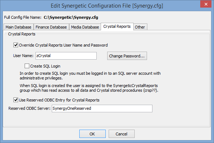Image resolution: width=214 pixels, height=143 pixels.
Task: Click the config path C:\Synergetic\Synergy.cfg
Action: (71, 17)
